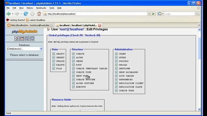
Task: Switch to the mysqlRead.php tab
Action: coord(30,25)
